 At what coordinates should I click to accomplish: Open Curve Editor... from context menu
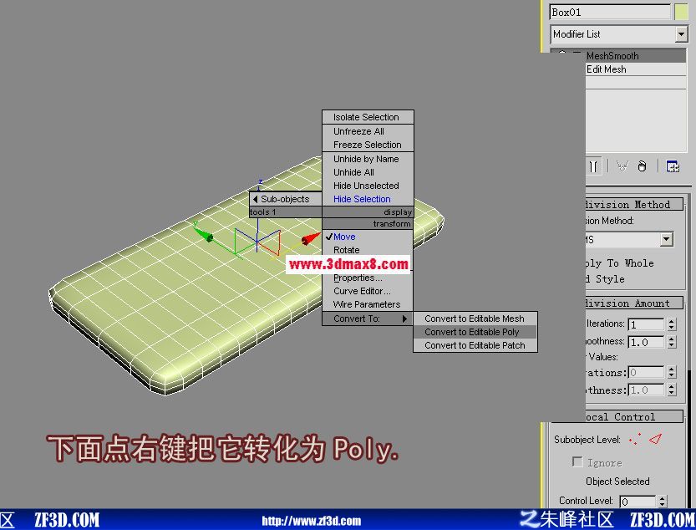(368, 292)
